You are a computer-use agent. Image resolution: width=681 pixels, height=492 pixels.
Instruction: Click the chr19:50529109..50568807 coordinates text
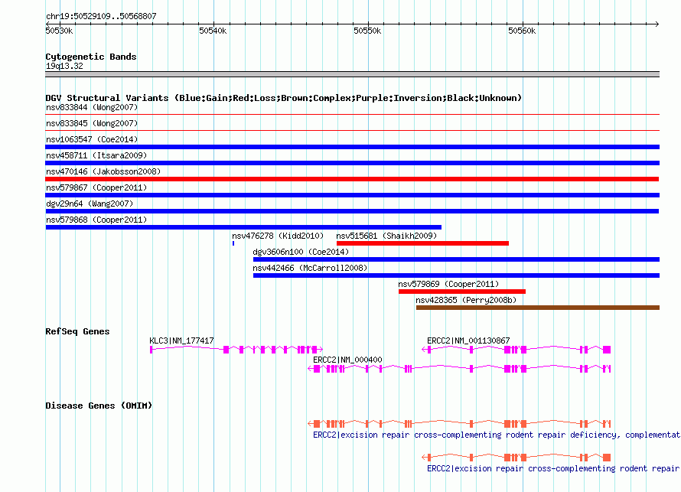coord(101,16)
